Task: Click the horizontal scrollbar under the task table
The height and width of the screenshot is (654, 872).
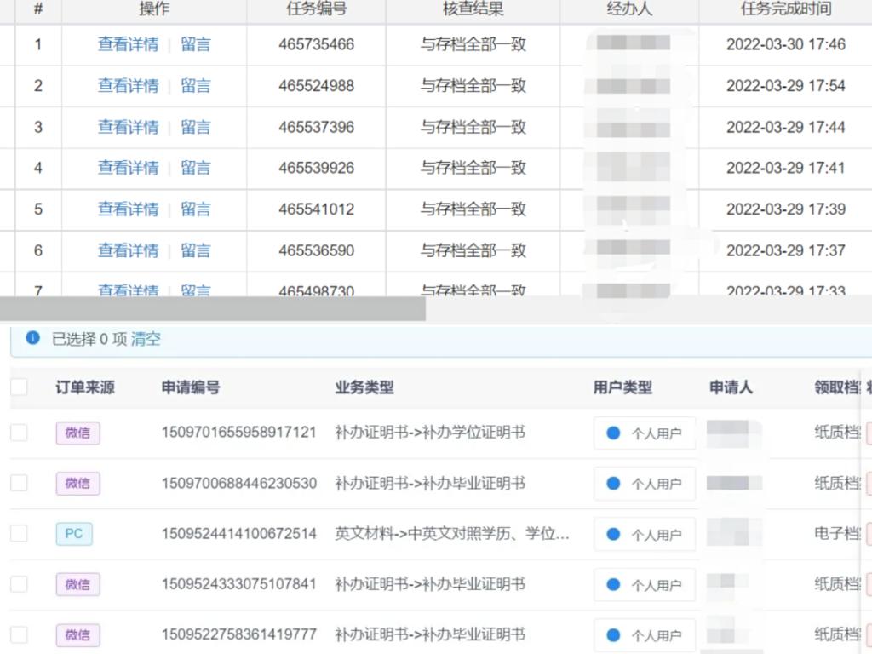Action: tap(213, 309)
